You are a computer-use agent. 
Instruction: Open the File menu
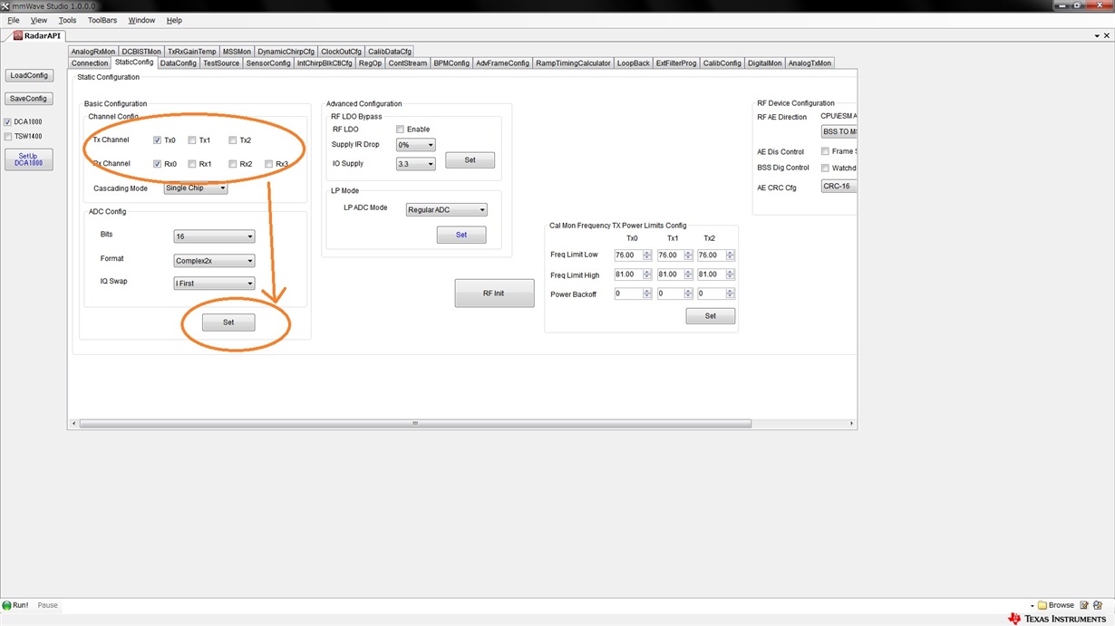[14, 20]
